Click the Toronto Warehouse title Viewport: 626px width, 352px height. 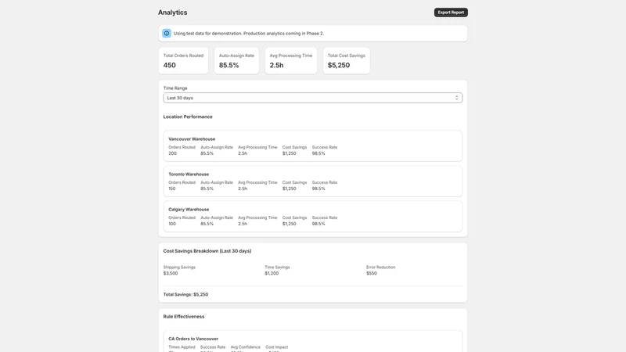click(x=189, y=174)
